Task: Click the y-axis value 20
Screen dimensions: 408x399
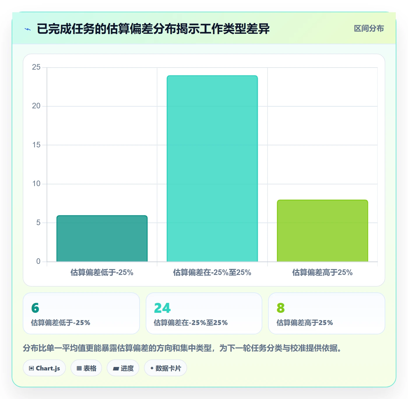Action: tap(36, 106)
